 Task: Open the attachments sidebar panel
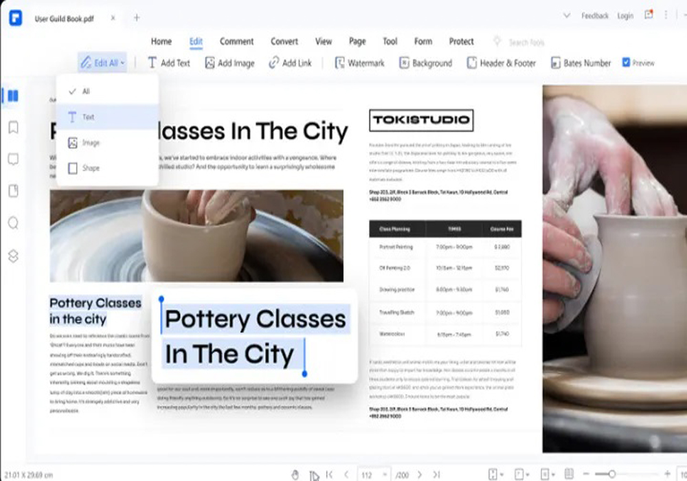pos(13,191)
